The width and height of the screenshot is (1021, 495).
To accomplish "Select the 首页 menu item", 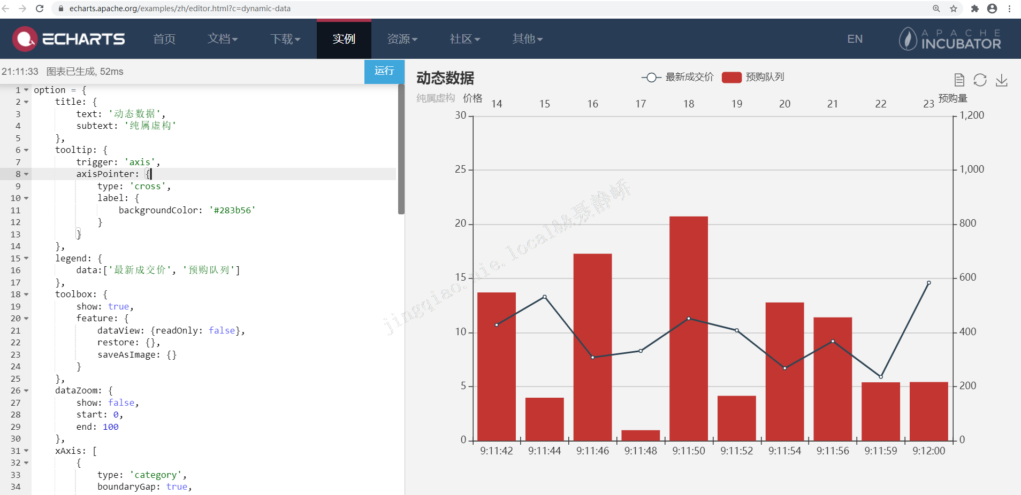I will [164, 38].
